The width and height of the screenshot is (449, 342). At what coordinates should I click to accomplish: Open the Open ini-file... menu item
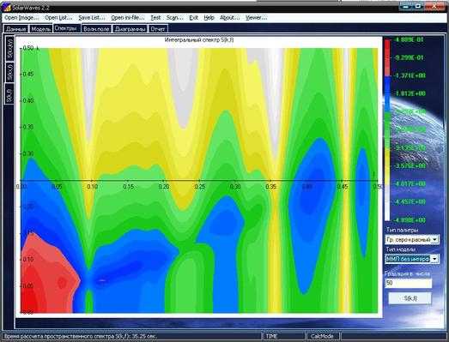pyautogui.click(x=128, y=18)
